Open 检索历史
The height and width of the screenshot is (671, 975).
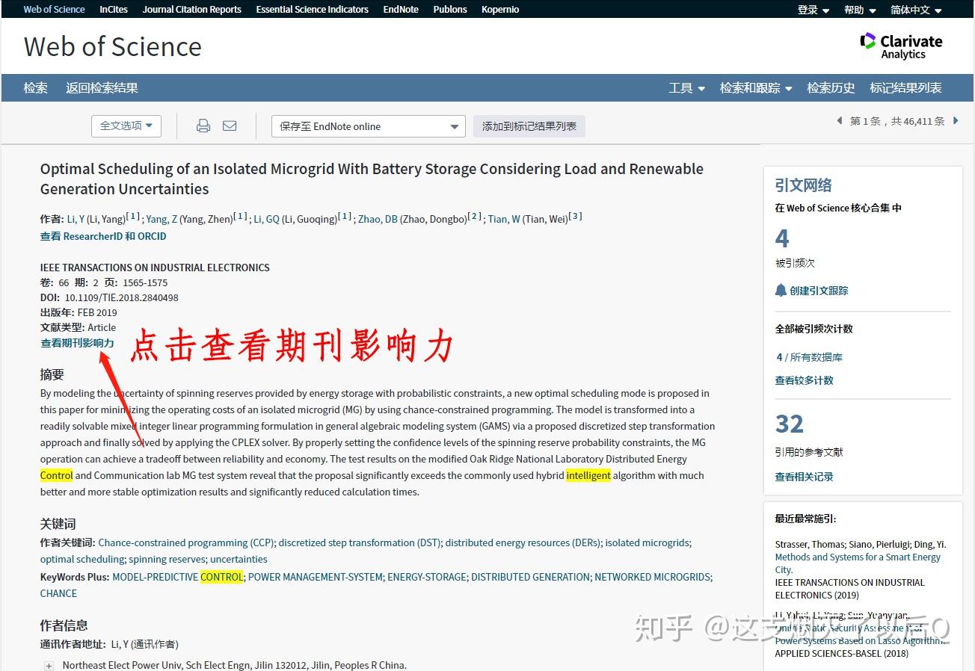[x=831, y=87]
